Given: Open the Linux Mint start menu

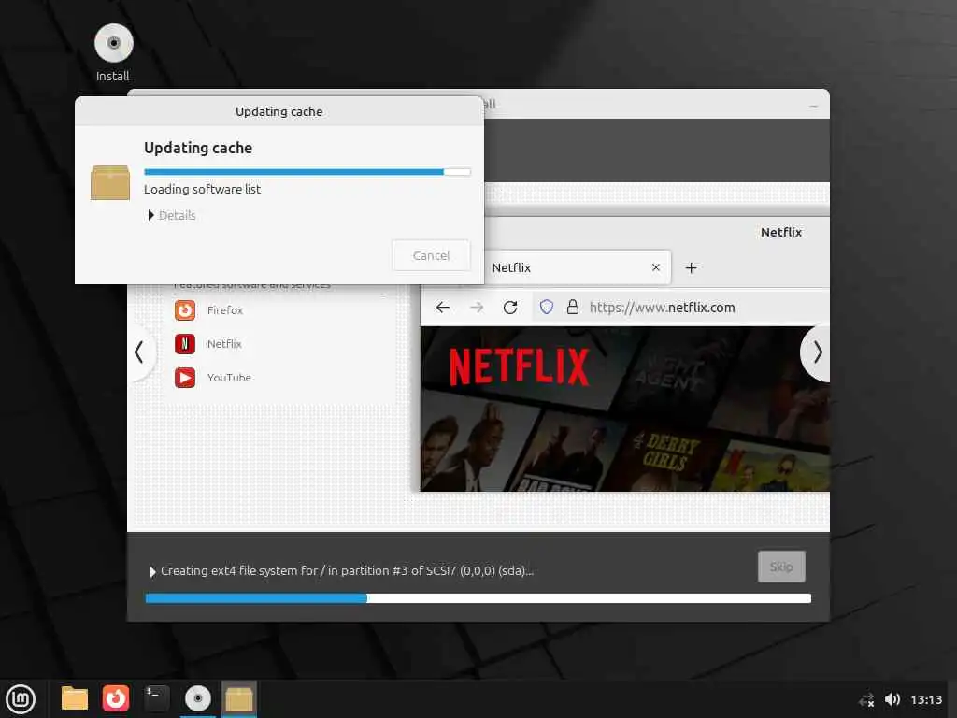Looking at the screenshot, I should tap(21, 698).
